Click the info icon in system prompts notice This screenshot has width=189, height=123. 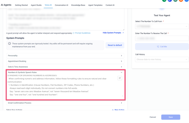(x=9, y=43)
